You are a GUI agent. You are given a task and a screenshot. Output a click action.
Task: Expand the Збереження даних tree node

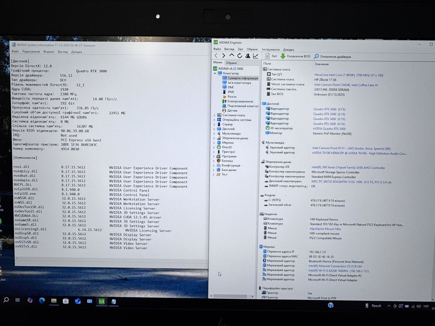(214, 138)
